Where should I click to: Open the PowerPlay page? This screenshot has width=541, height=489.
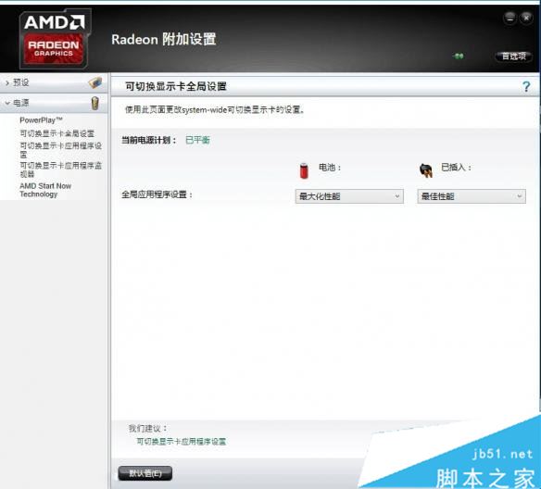(x=41, y=120)
